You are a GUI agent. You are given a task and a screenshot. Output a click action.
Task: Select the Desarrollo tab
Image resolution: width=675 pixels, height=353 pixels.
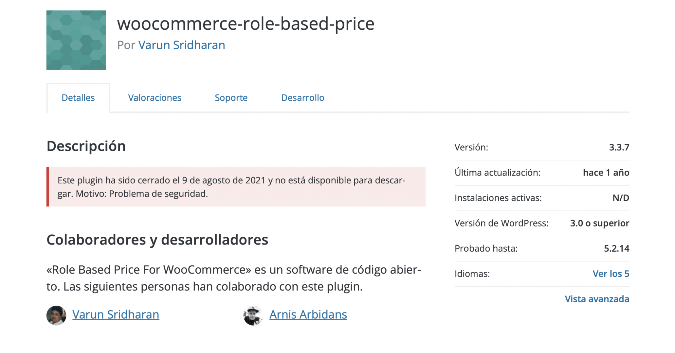303,98
